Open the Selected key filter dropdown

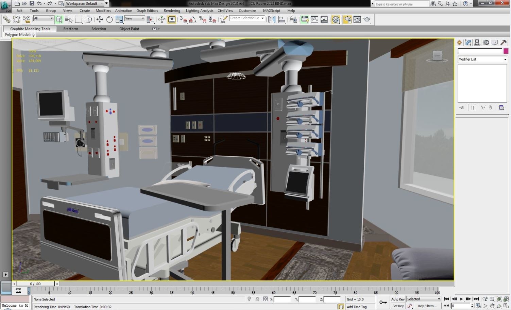(x=423, y=299)
